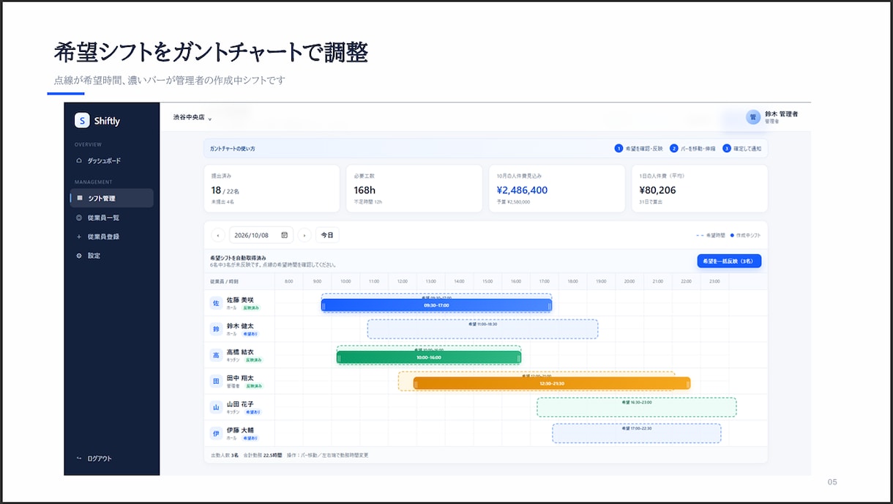This screenshot has height=504, width=893.
Task: Click the 作成中シフト legend entry
Action: click(746, 236)
